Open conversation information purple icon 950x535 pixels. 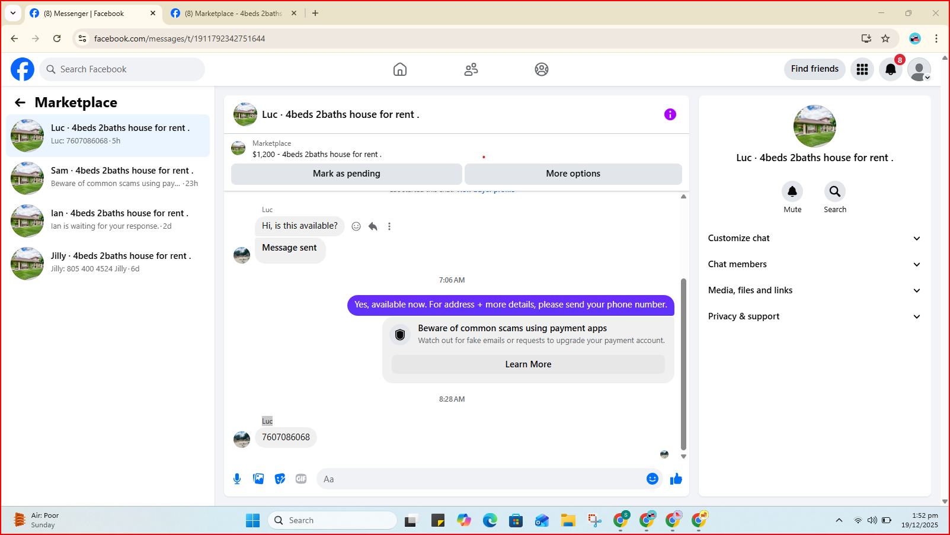pos(670,114)
